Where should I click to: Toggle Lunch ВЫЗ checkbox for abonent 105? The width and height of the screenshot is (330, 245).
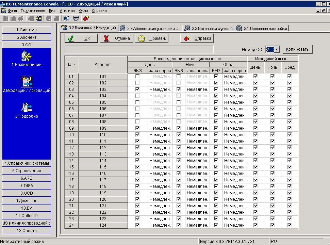[216, 102]
